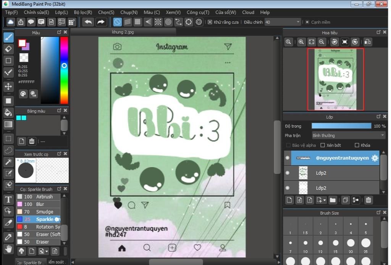Open snap settings gear icon
The width and height of the screenshot is (391, 265).
pyautogui.click(x=199, y=22)
